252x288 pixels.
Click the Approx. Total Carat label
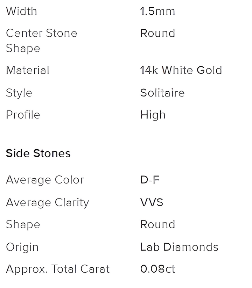[x=58, y=269]
